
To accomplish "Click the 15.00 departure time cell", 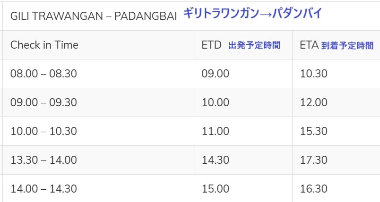I will click(x=215, y=189).
